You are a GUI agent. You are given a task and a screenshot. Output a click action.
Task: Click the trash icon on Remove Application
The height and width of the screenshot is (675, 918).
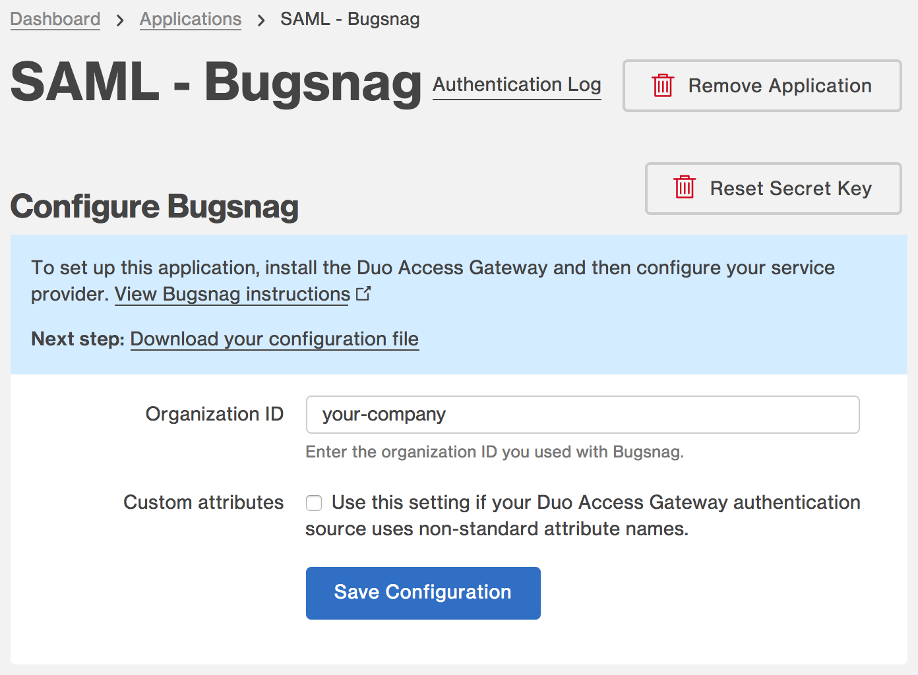point(662,86)
